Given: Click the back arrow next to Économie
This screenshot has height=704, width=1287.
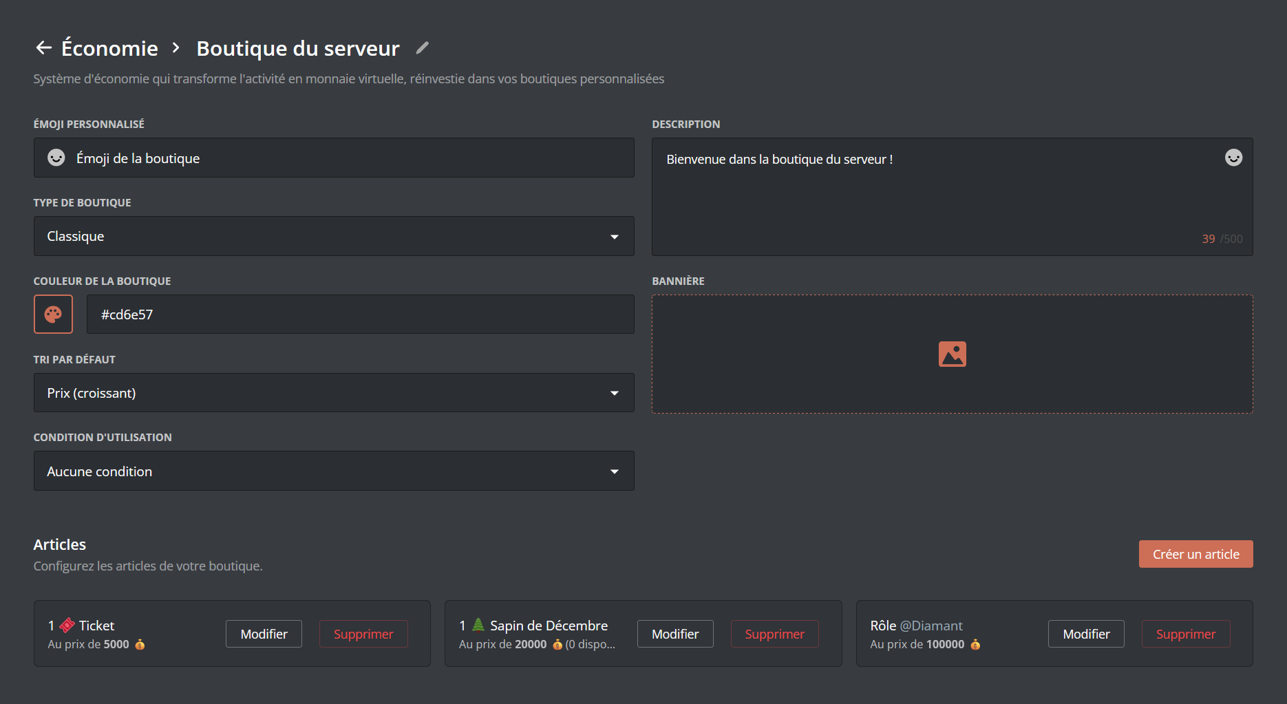Looking at the screenshot, I should coord(43,47).
